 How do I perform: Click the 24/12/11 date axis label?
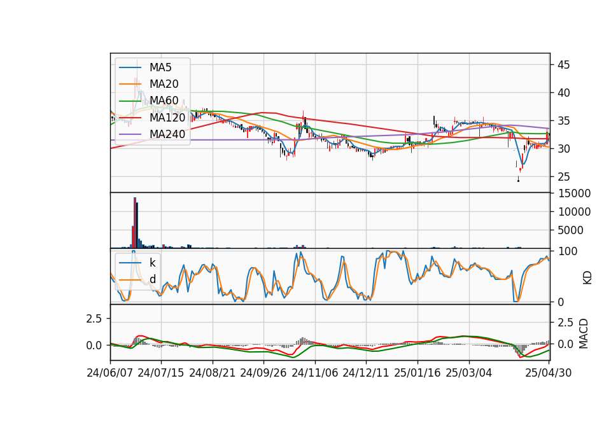click(x=365, y=373)
